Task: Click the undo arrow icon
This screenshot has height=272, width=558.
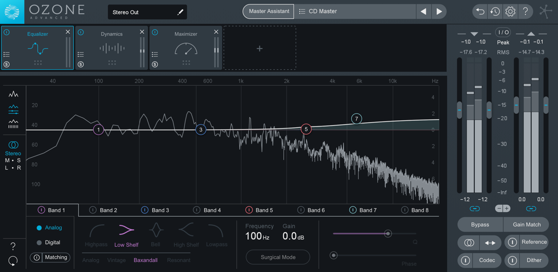Action: coord(480,12)
